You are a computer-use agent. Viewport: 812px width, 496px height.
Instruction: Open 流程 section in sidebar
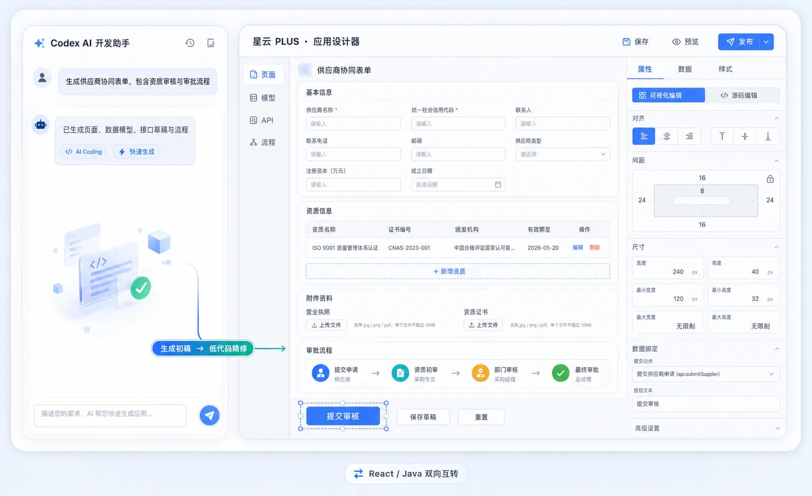click(x=263, y=142)
